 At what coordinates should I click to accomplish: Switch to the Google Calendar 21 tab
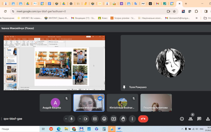point(42,4)
